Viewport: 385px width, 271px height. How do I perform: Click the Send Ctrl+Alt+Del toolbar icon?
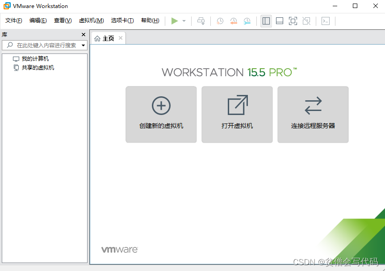201,21
